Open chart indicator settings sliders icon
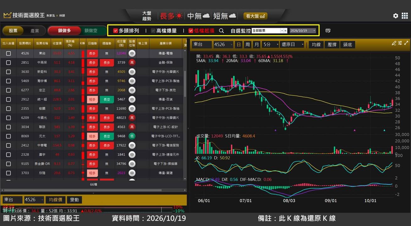411x226 pixels. click(400, 43)
